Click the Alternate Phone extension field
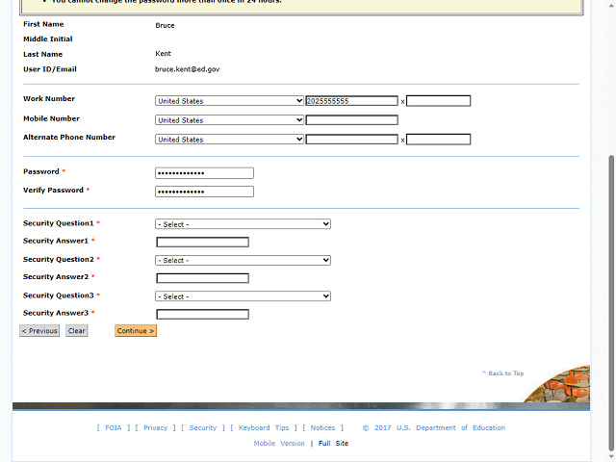Image resolution: width=616 pixels, height=462 pixels. (439, 140)
